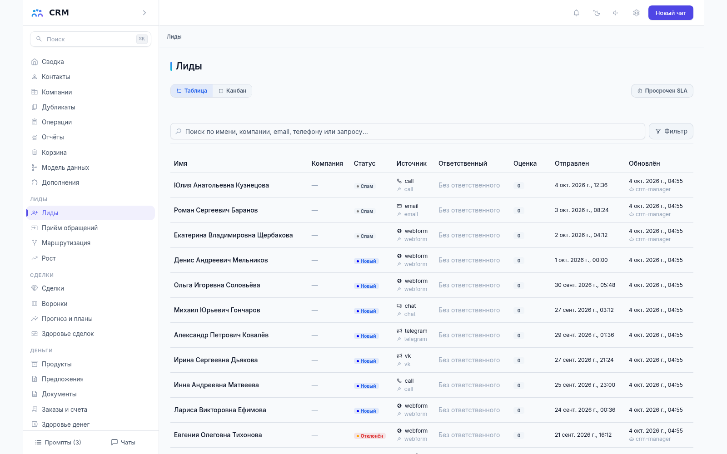Click the Маршрутизация icon
727x454 pixels.
click(35, 243)
